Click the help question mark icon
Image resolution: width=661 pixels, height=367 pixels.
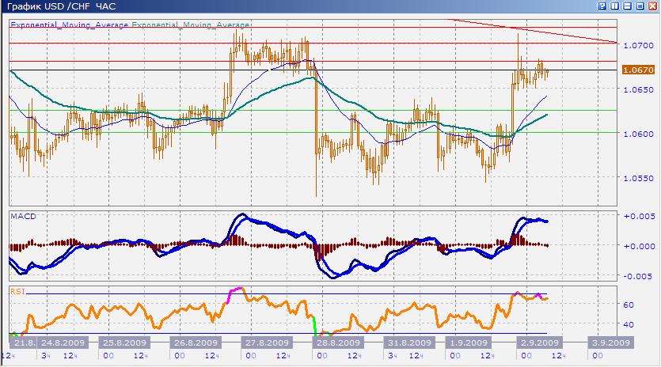click(602, 6)
